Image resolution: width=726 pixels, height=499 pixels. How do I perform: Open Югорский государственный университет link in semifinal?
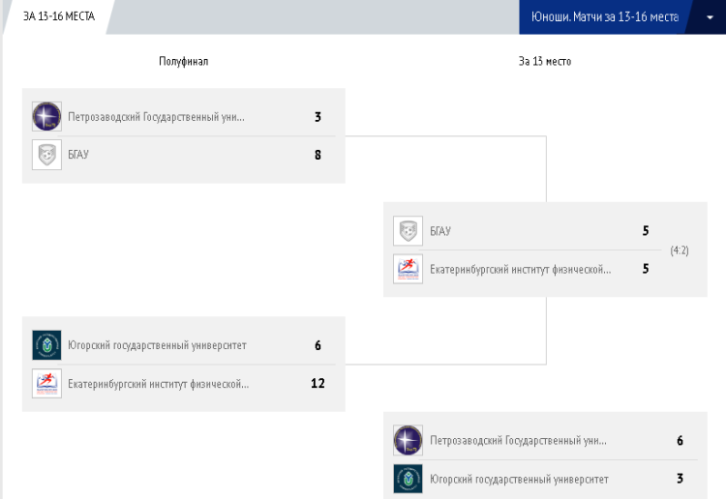pyautogui.click(x=157, y=345)
